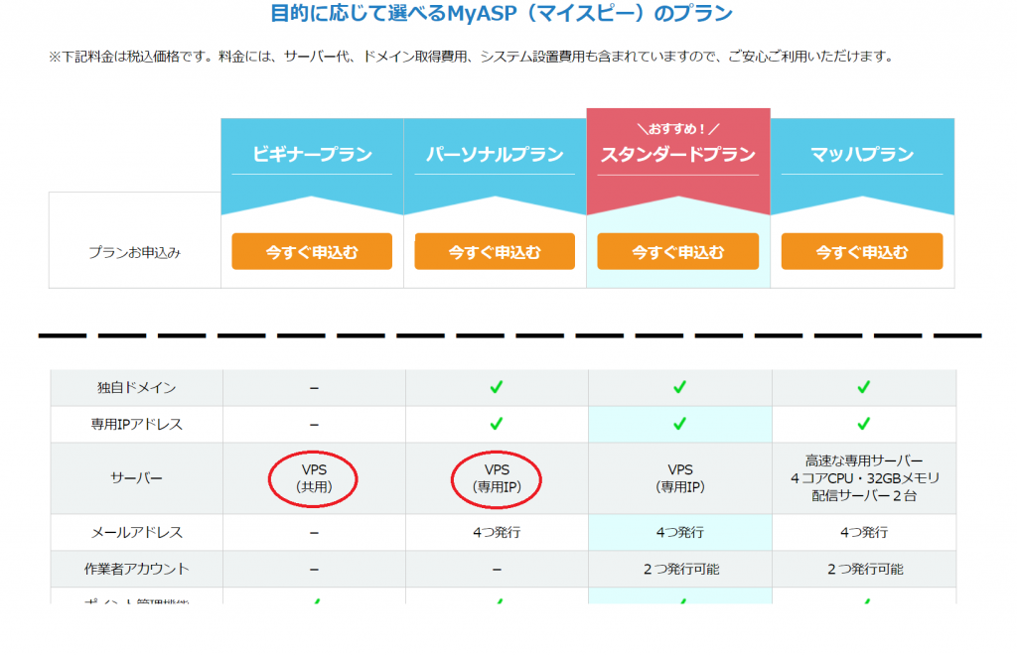This screenshot has height=656, width=1017.
Task: Click VPS (専用IP) cell under スタンダードプラン
Action: (680, 478)
